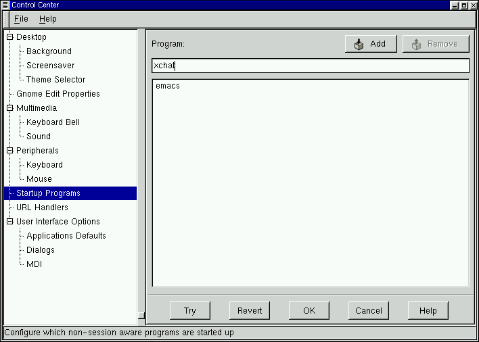Image resolution: width=479 pixels, height=342 pixels.
Task: Open the File menu
Action: coord(21,19)
